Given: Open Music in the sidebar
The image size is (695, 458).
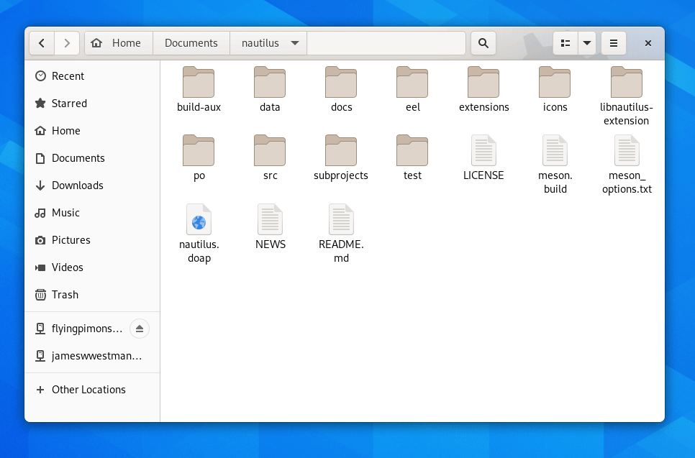Looking at the screenshot, I should [92, 213].
